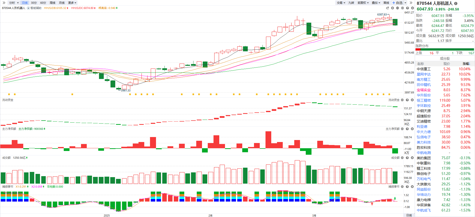Open help for the 成交额 indicator panel
Image resolution: width=475 pixels, height=217 pixels.
click(x=407, y=158)
